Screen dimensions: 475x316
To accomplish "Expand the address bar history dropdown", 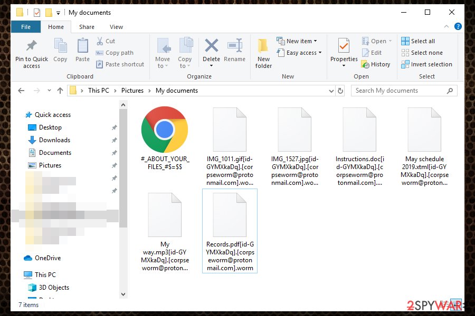I will [x=331, y=91].
